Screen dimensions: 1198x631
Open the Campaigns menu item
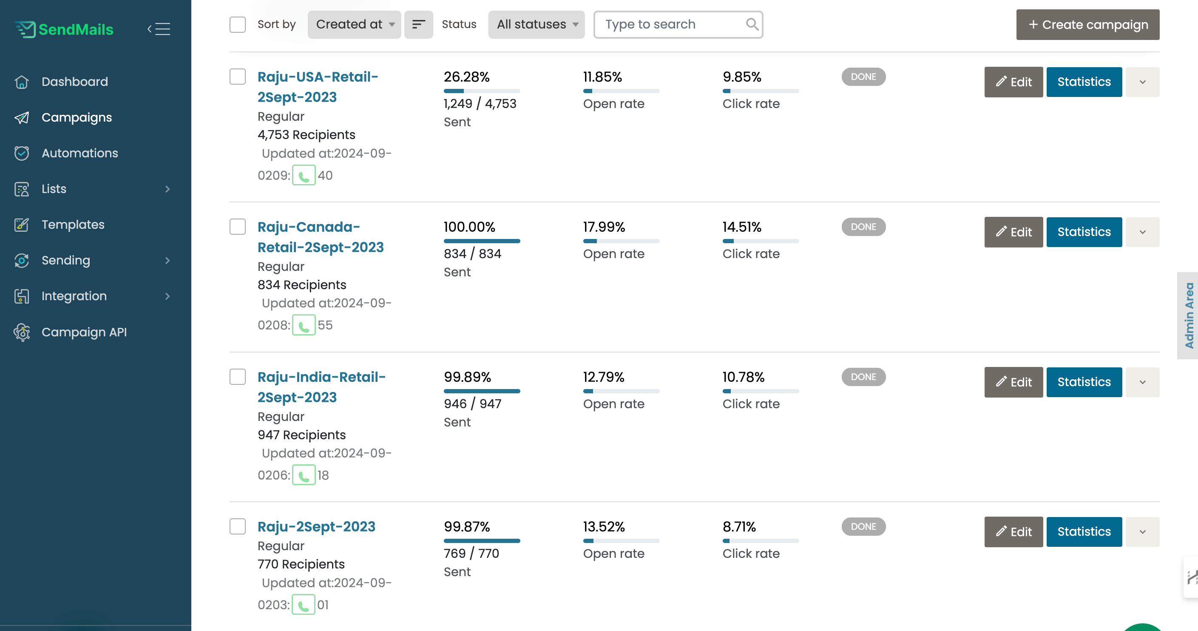click(x=77, y=117)
